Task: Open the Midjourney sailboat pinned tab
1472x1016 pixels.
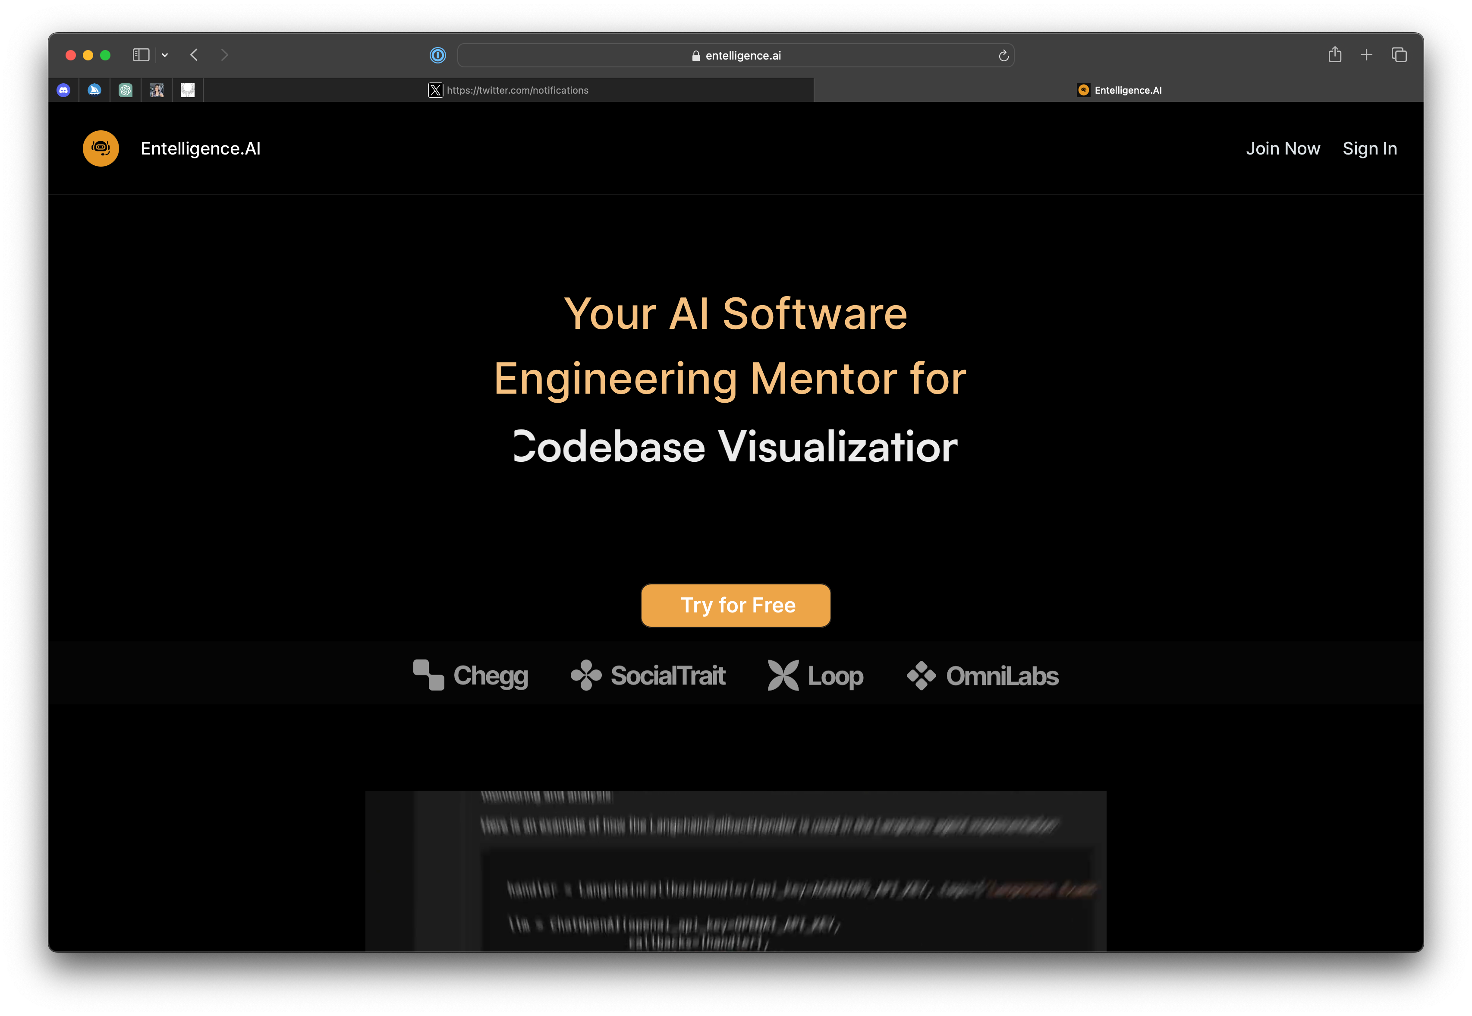Action: 94,90
